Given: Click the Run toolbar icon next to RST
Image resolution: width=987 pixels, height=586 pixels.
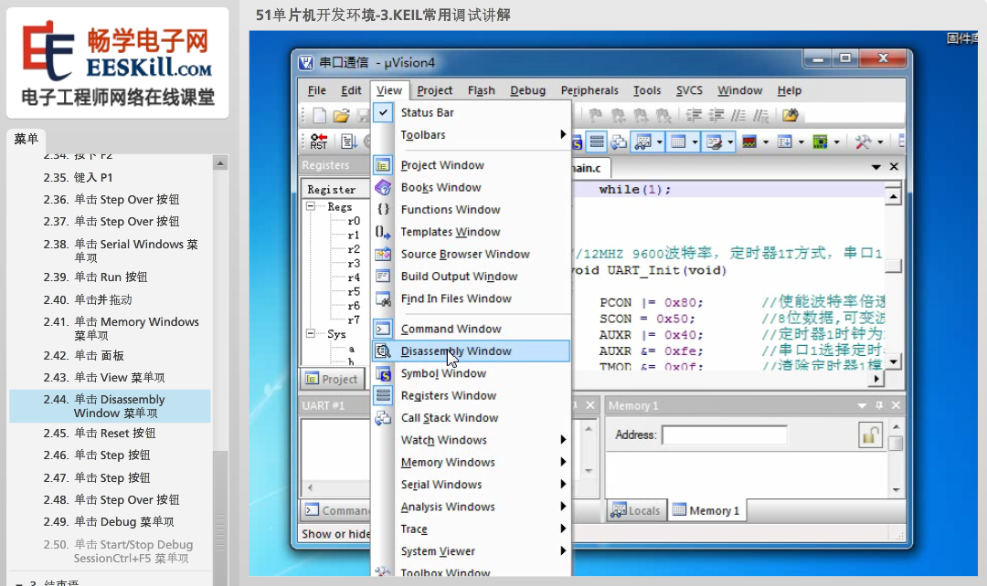Looking at the screenshot, I should click(x=349, y=141).
